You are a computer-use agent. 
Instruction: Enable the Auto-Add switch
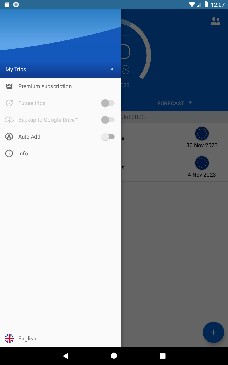(108, 137)
